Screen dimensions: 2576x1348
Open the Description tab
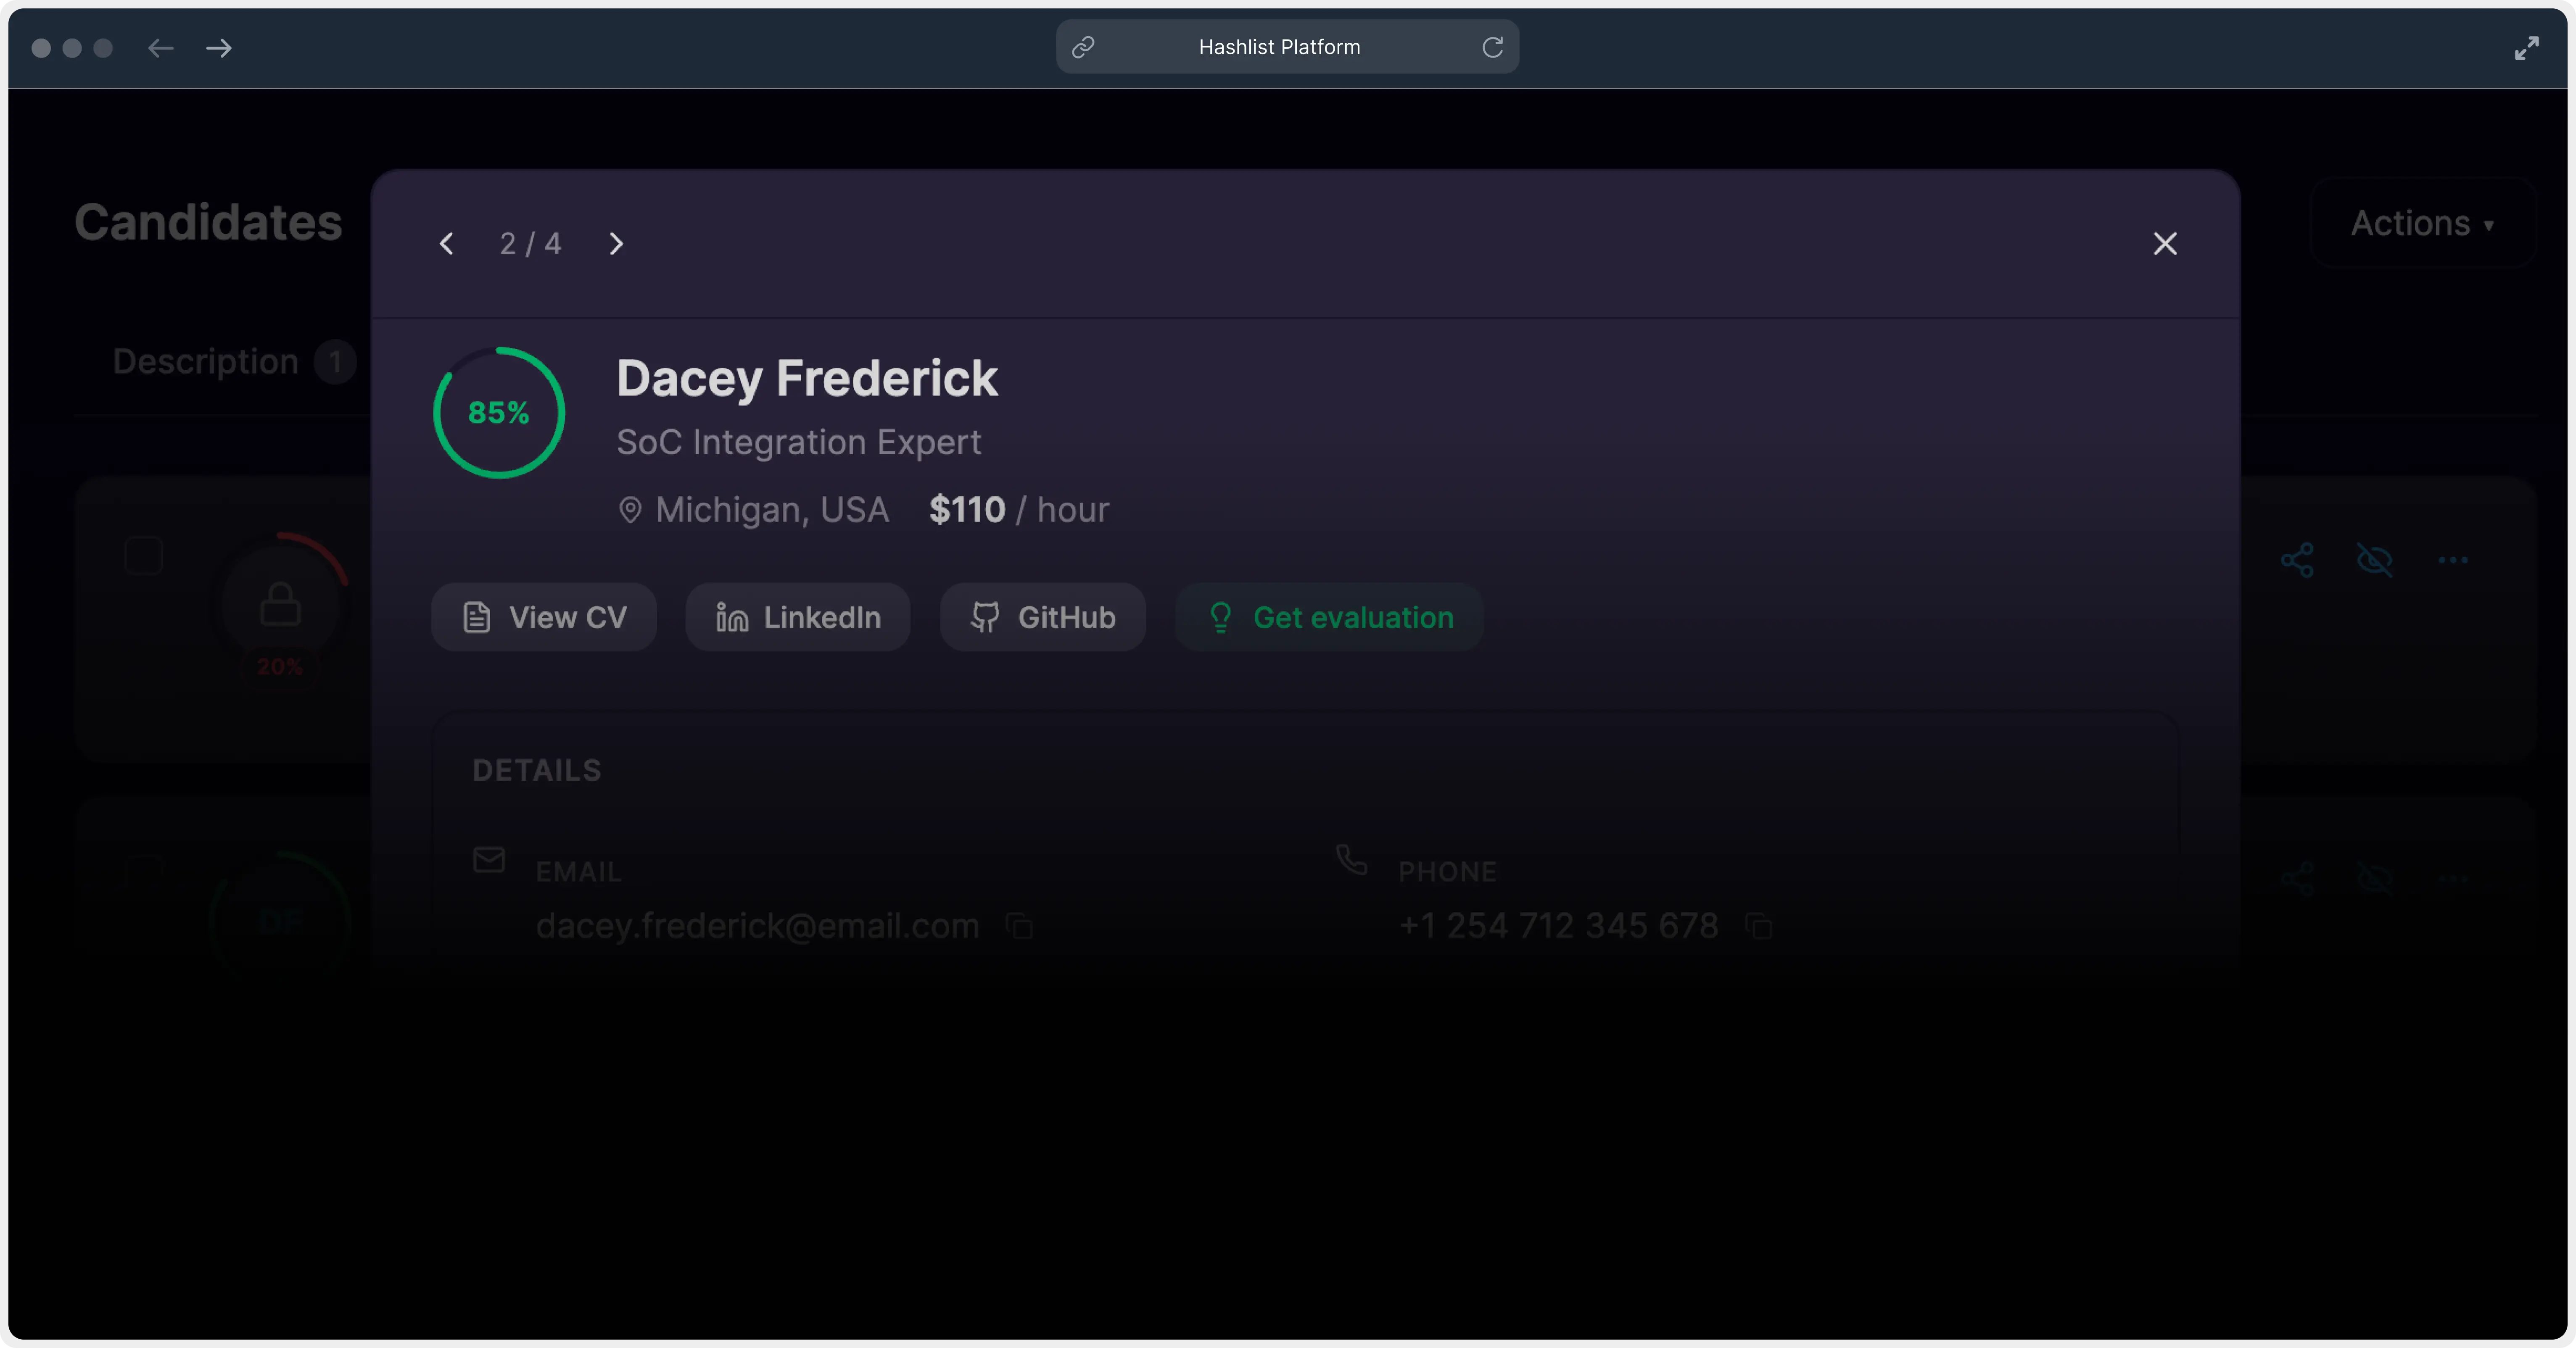(x=206, y=361)
